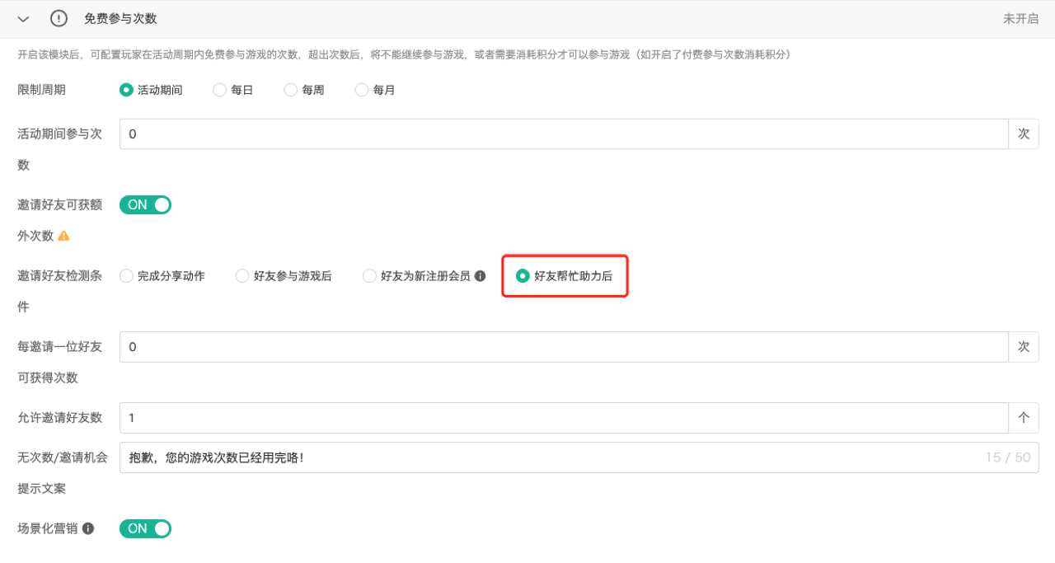
Task: Select the 每月 limit period radio
Action: (361, 90)
